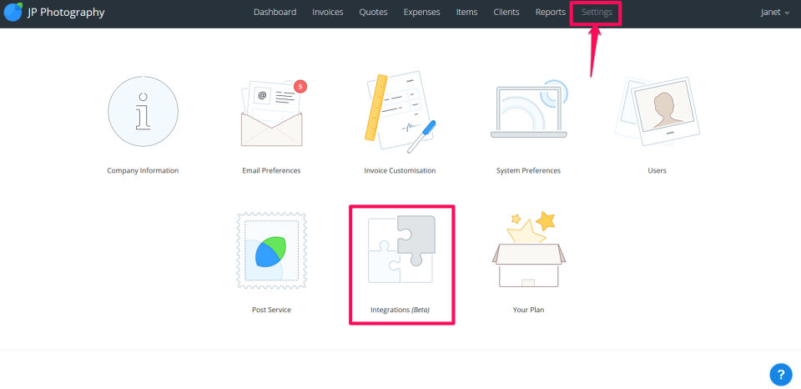Click the Post Service label

271,310
